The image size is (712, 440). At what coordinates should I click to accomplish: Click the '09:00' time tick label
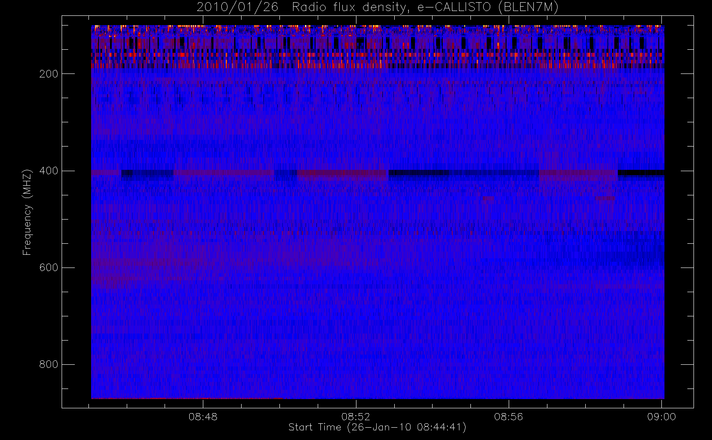[x=661, y=417]
